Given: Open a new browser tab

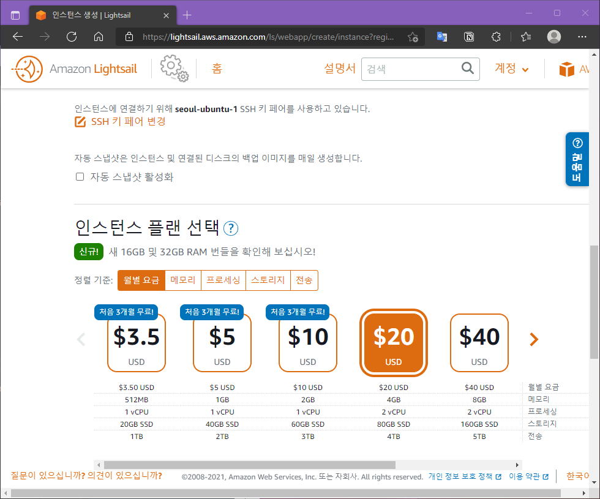Looking at the screenshot, I should click(x=187, y=15).
